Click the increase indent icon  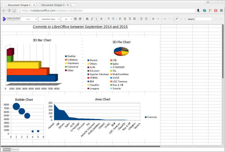coord(146,19)
